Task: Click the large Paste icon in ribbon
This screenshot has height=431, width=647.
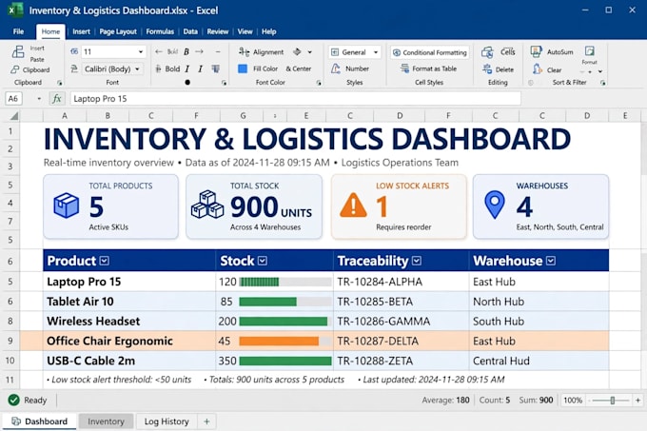Action: (18, 51)
